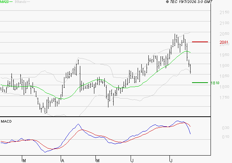Click the 2150 price axis label

pyautogui.click(x=224, y=12)
